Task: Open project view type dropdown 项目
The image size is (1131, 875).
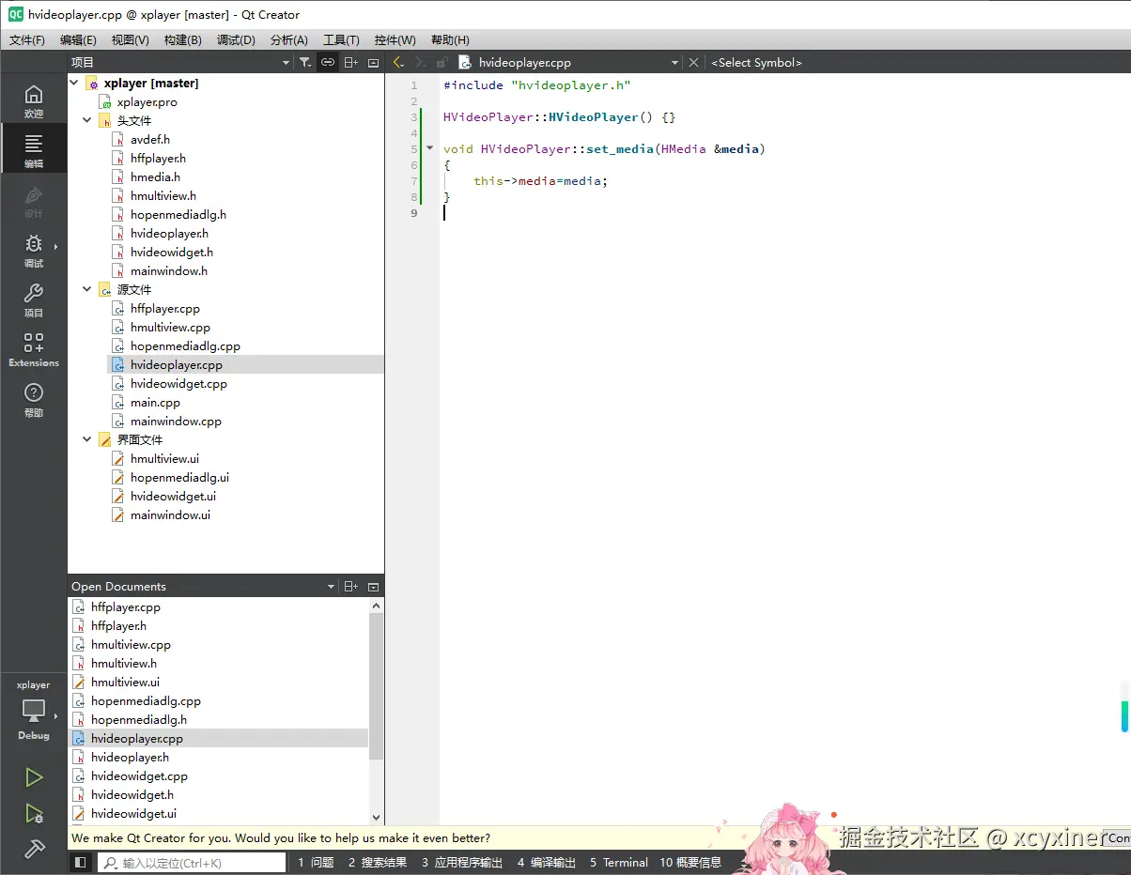Action: pyautogui.click(x=181, y=62)
